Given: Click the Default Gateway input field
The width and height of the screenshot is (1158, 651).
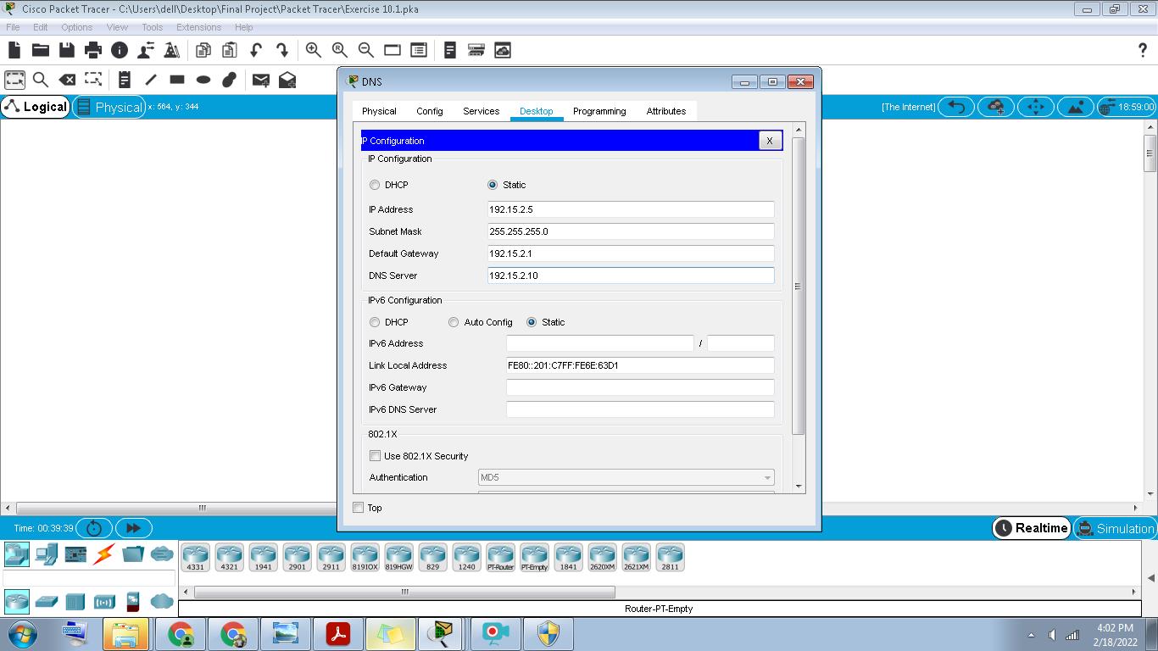Looking at the screenshot, I should click(x=631, y=253).
